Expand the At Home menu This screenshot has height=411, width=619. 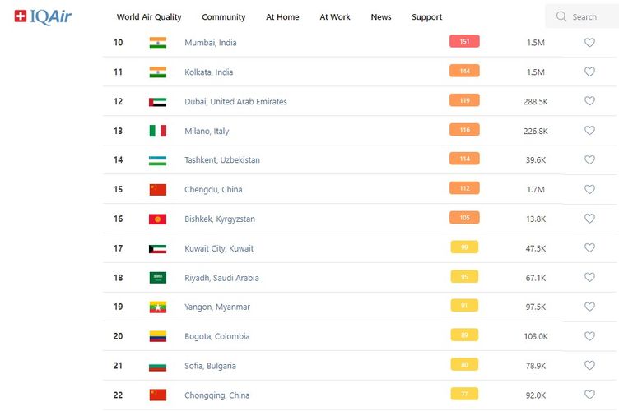pos(282,17)
